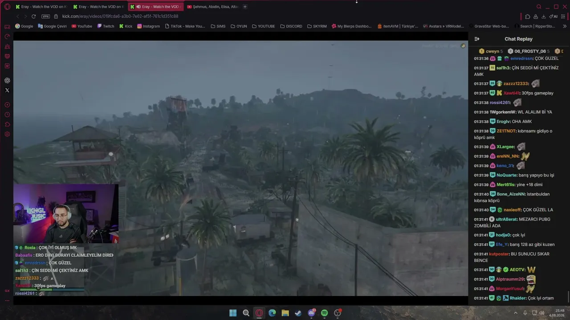Image resolution: width=570 pixels, height=320 pixels.
Task: Open the kutposter username in chat replay
Action: tap(499, 254)
